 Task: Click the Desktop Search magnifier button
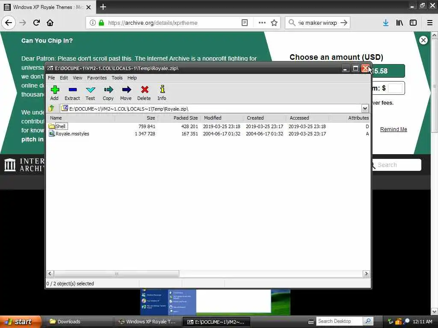368,321
